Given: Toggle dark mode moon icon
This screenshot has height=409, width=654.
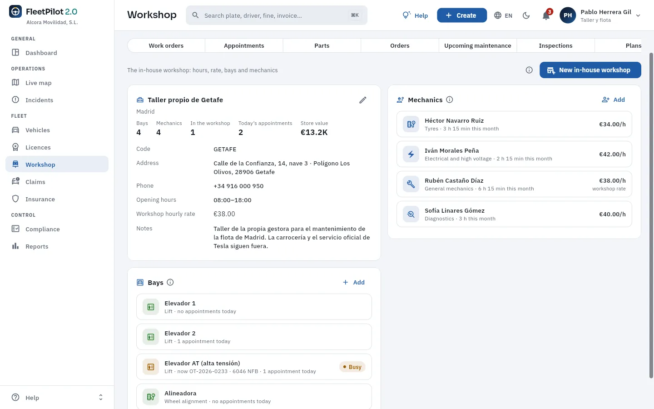Looking at the screenshot, I should pyautogui.click(x=526, y=15).
